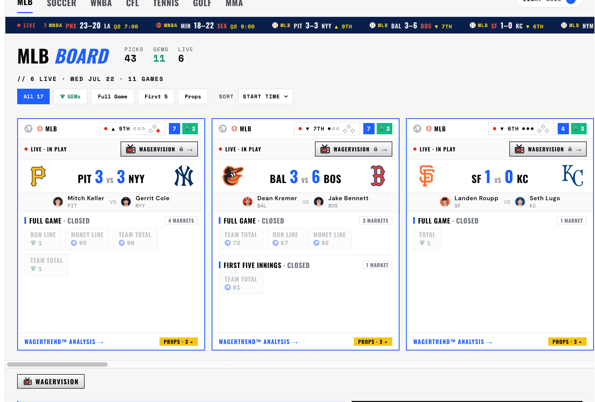Screen dimensions: 595x402
Task: Select Team Total 90 on PIT-NYY card
Action: [135, 239]
